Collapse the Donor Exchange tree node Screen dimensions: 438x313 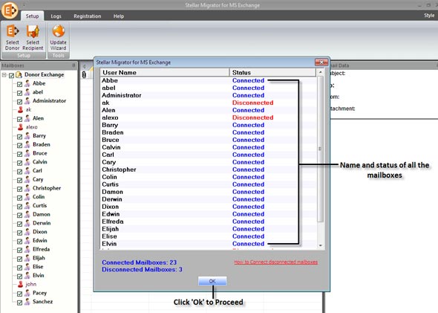pyautogui.click(x=4, y=75)
